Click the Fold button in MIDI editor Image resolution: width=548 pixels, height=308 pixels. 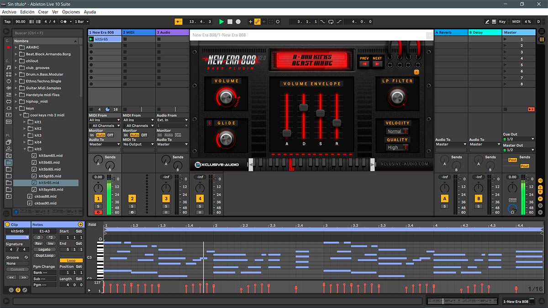tap(92, 225)
